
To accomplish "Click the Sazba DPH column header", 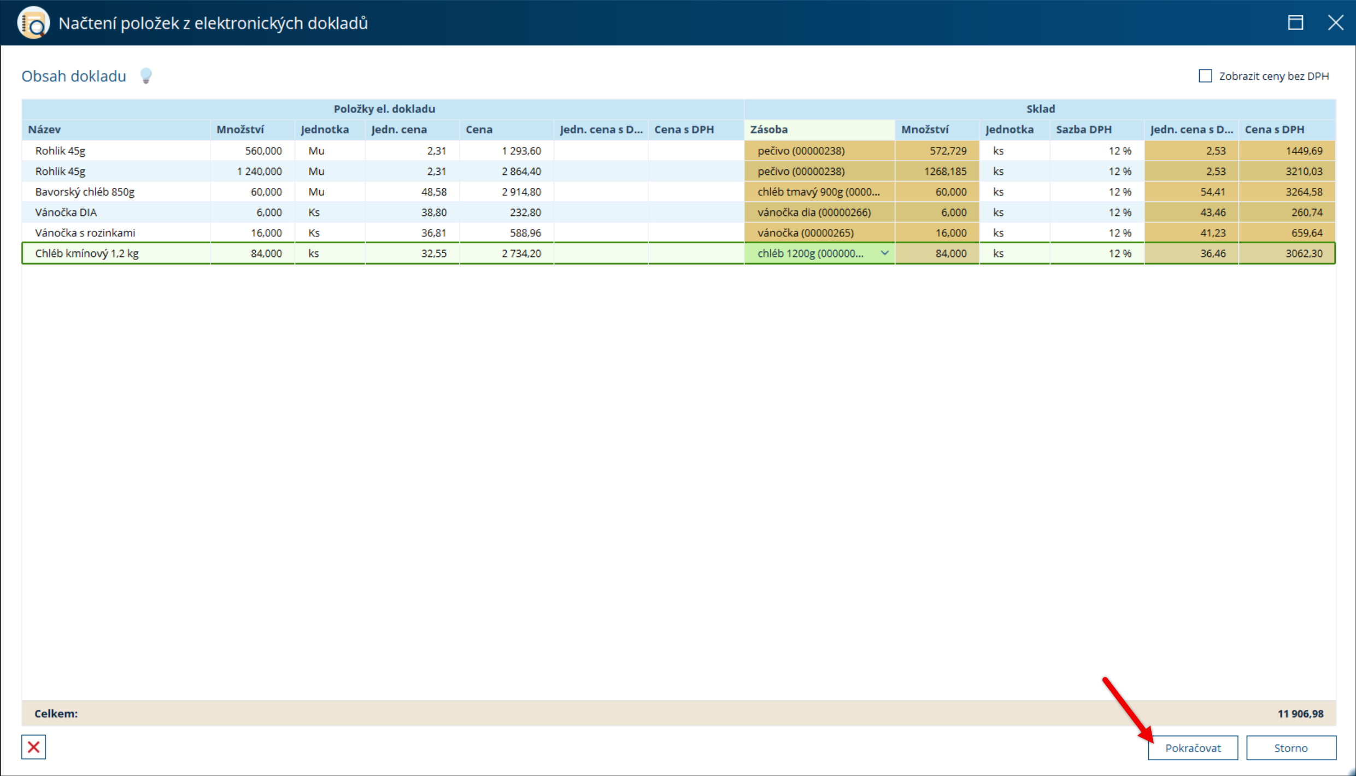I will coord(1083,130).
